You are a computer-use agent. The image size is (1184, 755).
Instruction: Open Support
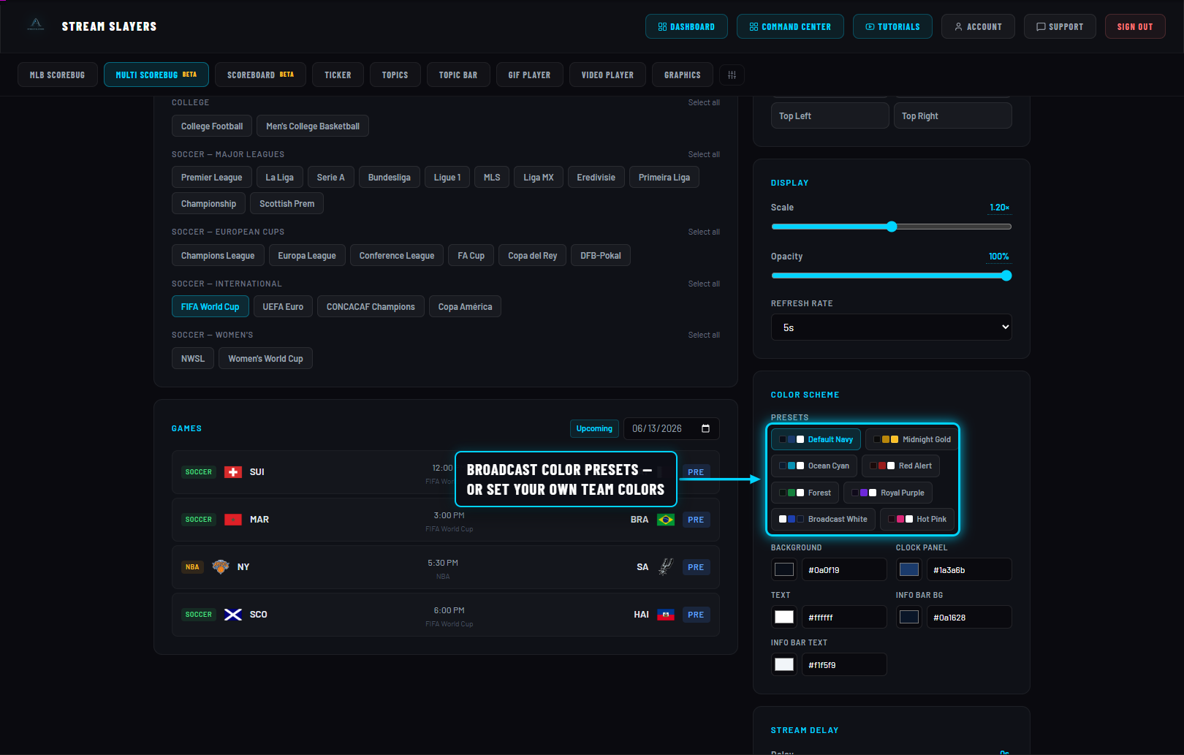[1060, 26]
